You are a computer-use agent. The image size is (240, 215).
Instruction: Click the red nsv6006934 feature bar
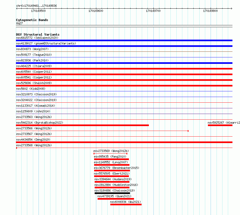[126, 204]
